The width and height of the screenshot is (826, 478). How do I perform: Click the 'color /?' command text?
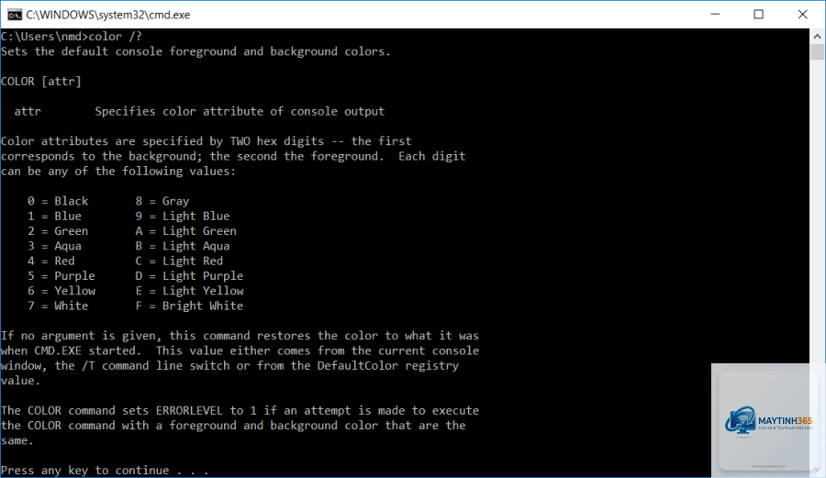point(116,37)
